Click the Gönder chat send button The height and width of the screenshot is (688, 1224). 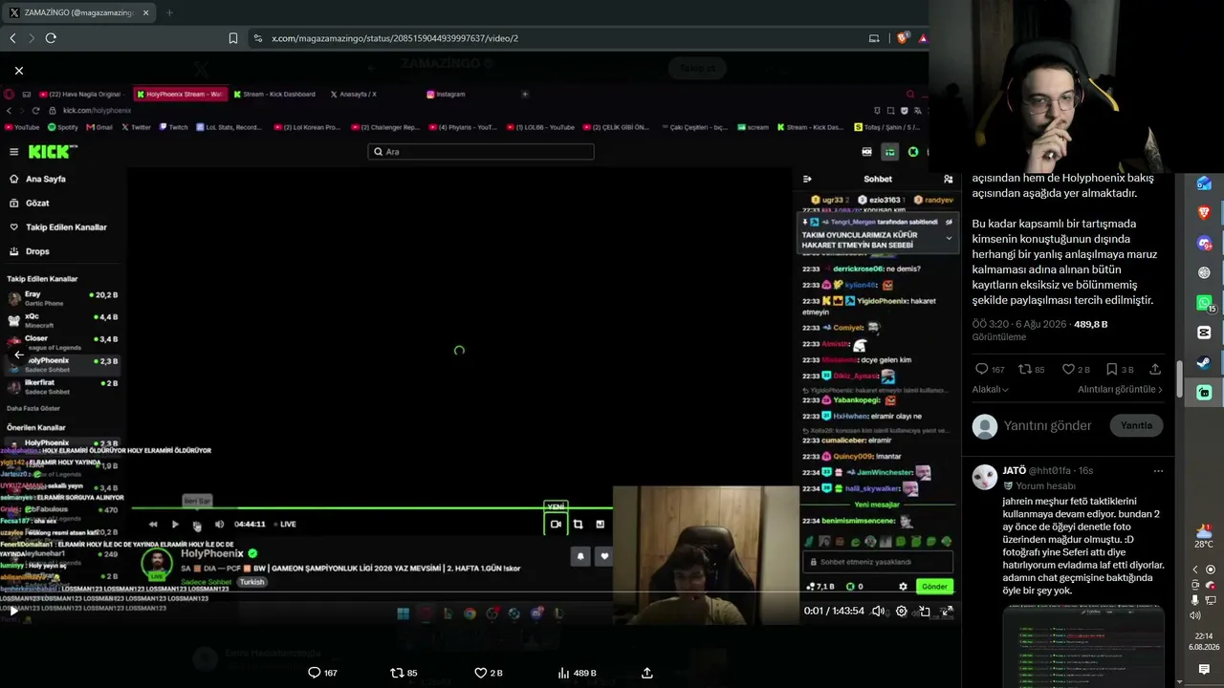tap(934, 587)
